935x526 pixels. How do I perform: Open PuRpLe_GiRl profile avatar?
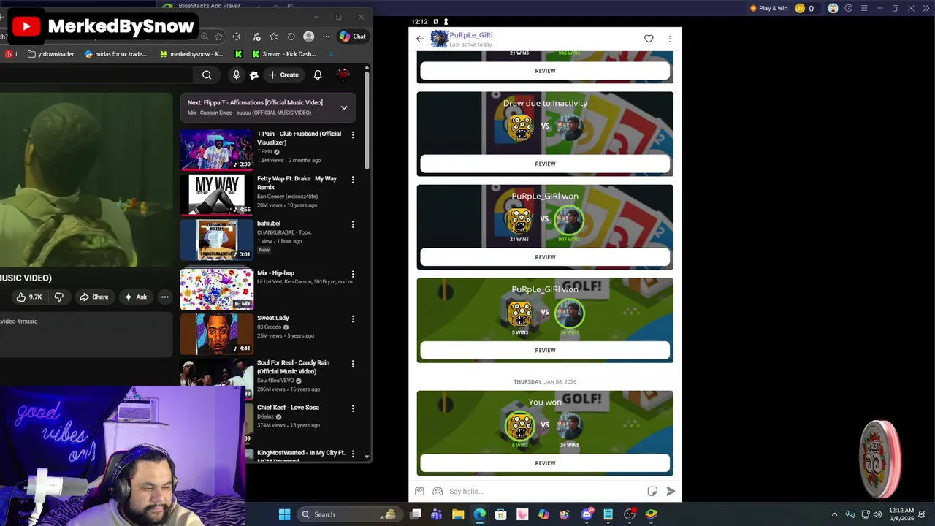[x=439, y=39]
